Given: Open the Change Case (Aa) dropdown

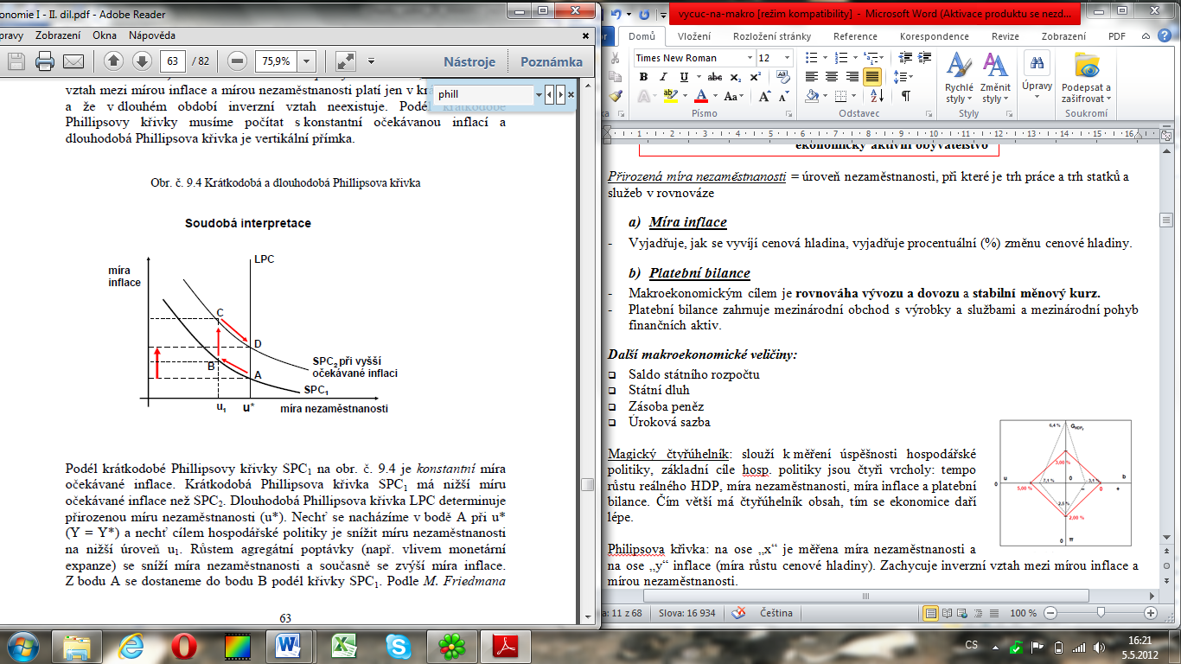Looking at the screenshot, I should (734, 96).
